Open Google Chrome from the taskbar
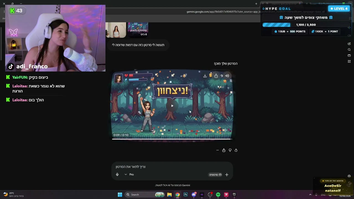 (178, 195)
